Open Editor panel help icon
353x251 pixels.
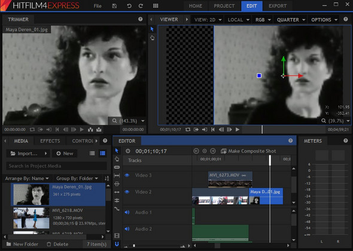(290, 140)
